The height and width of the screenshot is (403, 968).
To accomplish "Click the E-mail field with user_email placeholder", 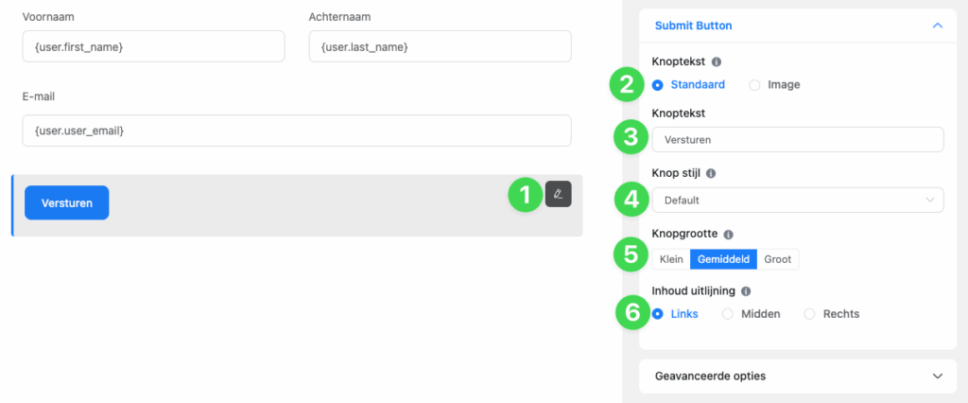I will tap(296, 131).
